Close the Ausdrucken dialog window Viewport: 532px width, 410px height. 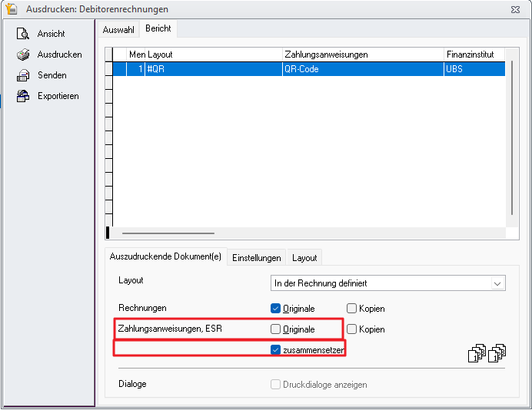[x=515, y=9]
